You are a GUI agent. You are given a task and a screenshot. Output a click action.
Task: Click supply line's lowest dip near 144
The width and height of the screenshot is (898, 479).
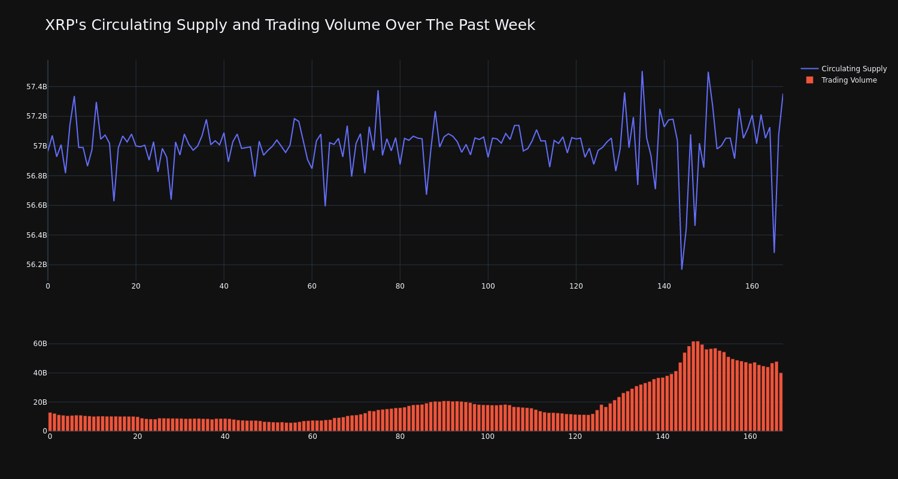coord(681,269)
